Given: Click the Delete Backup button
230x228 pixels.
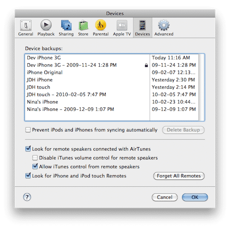Looking at the screenshot, I should click(x=183, y=130).
